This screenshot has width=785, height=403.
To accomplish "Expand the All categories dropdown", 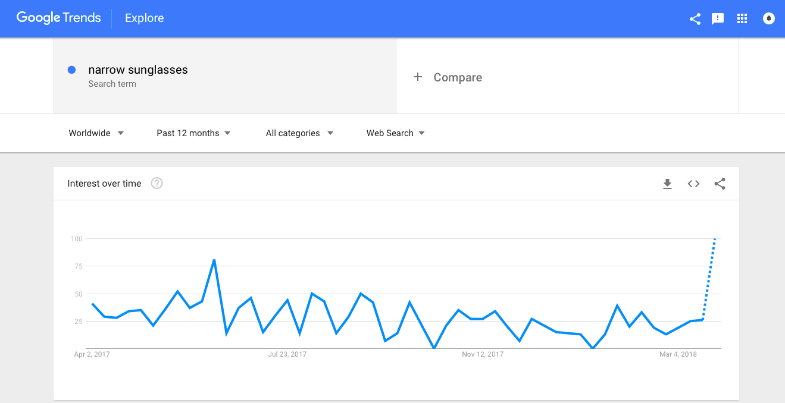I will [299, 133].
